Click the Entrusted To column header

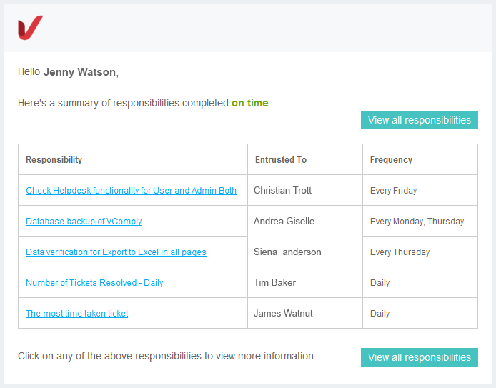(x=305, y=159)
